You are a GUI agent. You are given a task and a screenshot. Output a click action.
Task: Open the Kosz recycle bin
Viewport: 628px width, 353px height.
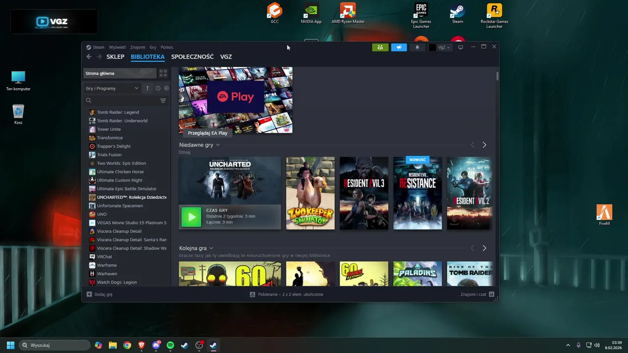pyautogui.click(x=18, y=114)
